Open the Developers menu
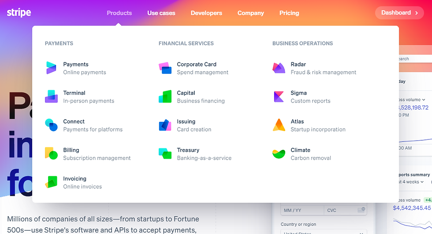This screenshot has width=432, height=234. tap(206, 13)
